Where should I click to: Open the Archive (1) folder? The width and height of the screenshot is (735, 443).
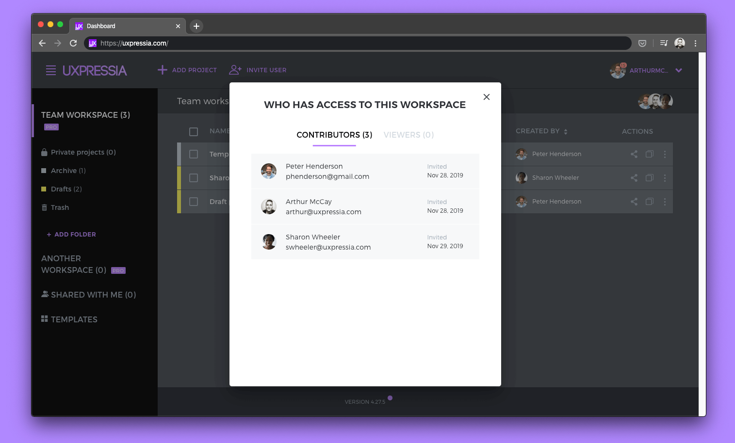coord(68,171)
